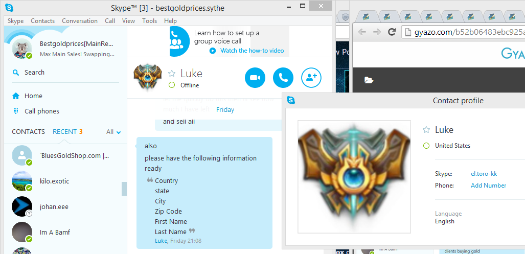Click 'First Name' quoted line
525x254 pixels.
(x=171, y=221)
